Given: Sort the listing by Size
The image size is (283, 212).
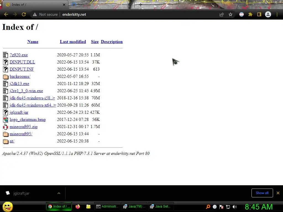Looking at the screenshot, I should click(95, 42).
